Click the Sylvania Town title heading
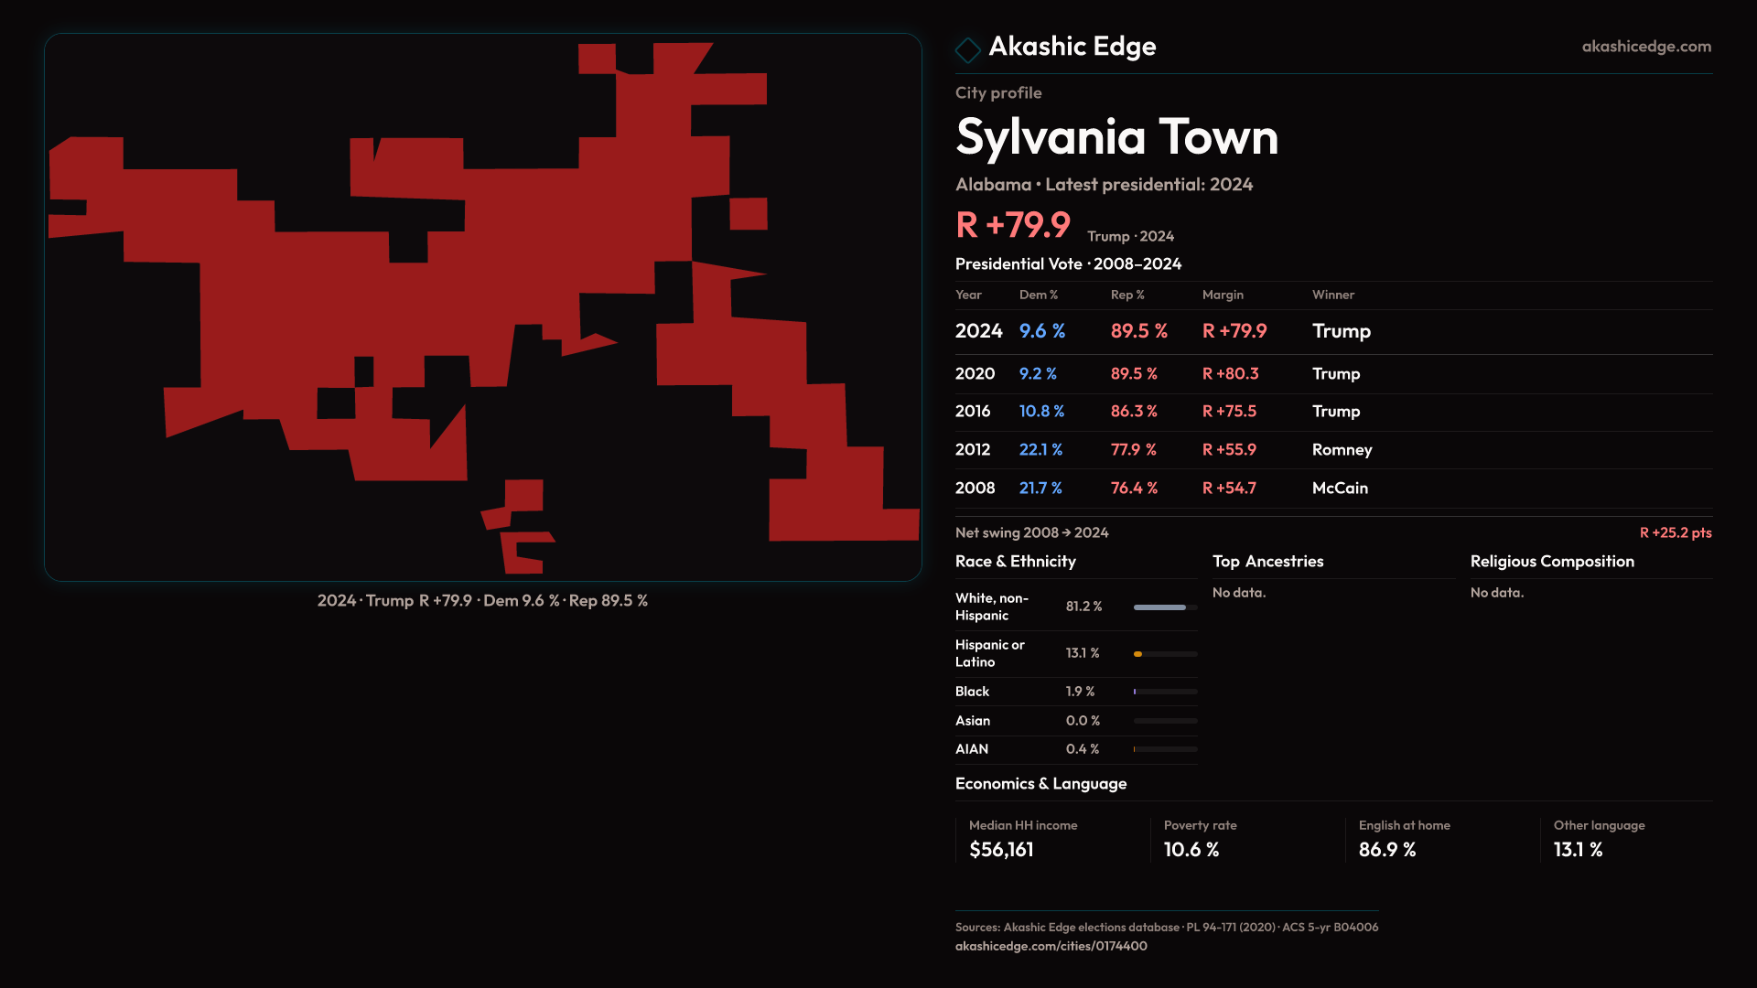1757x988 pixels. point(1116,137)
